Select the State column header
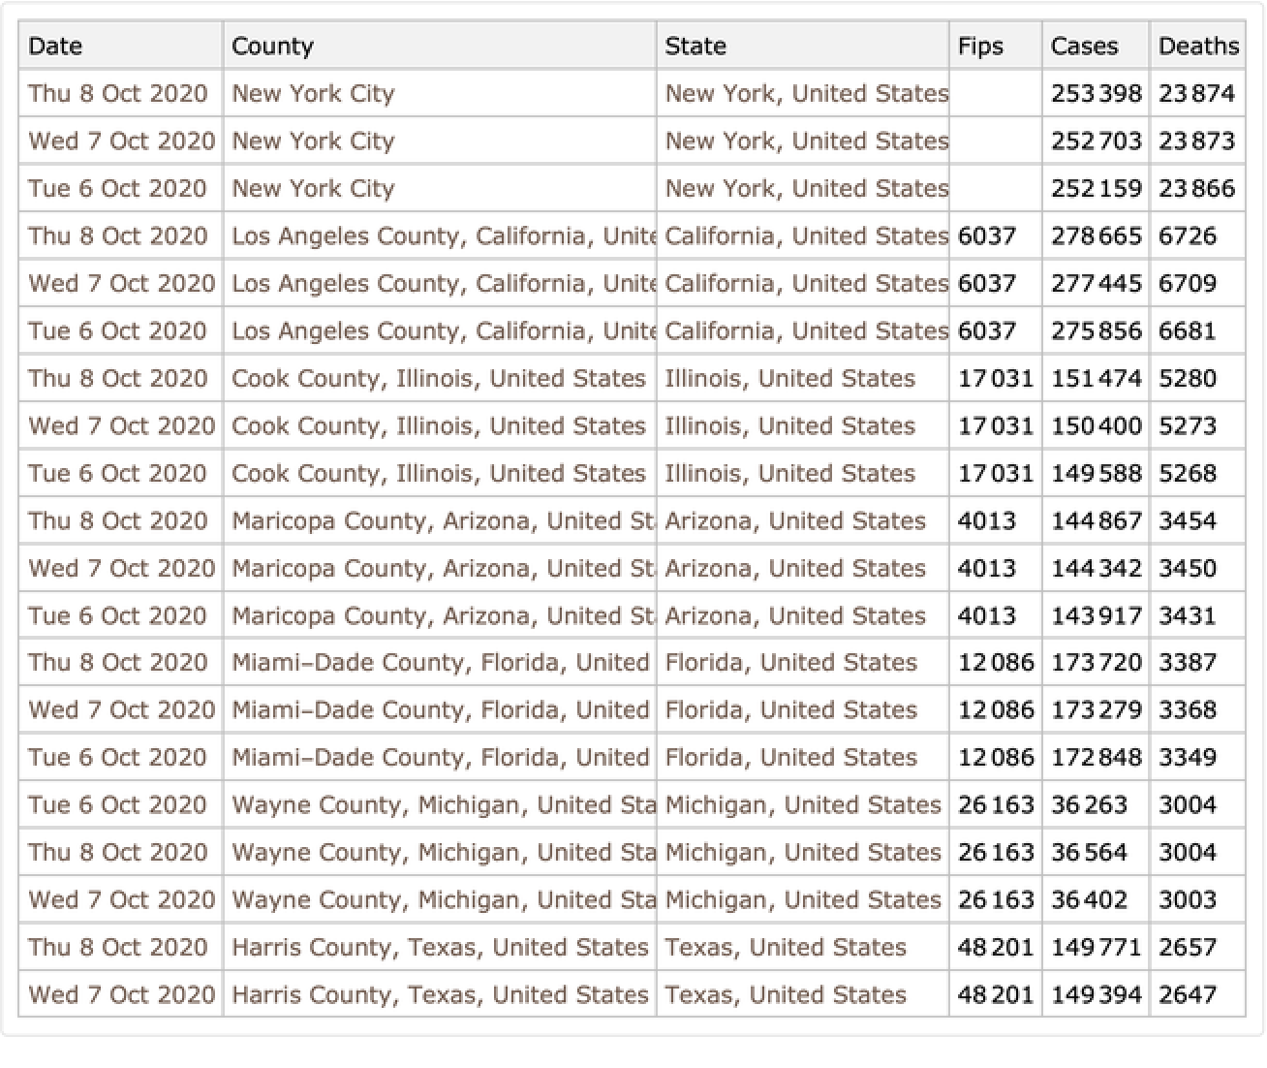Screen dimensions: 1267x1068 tap(695, 47)
